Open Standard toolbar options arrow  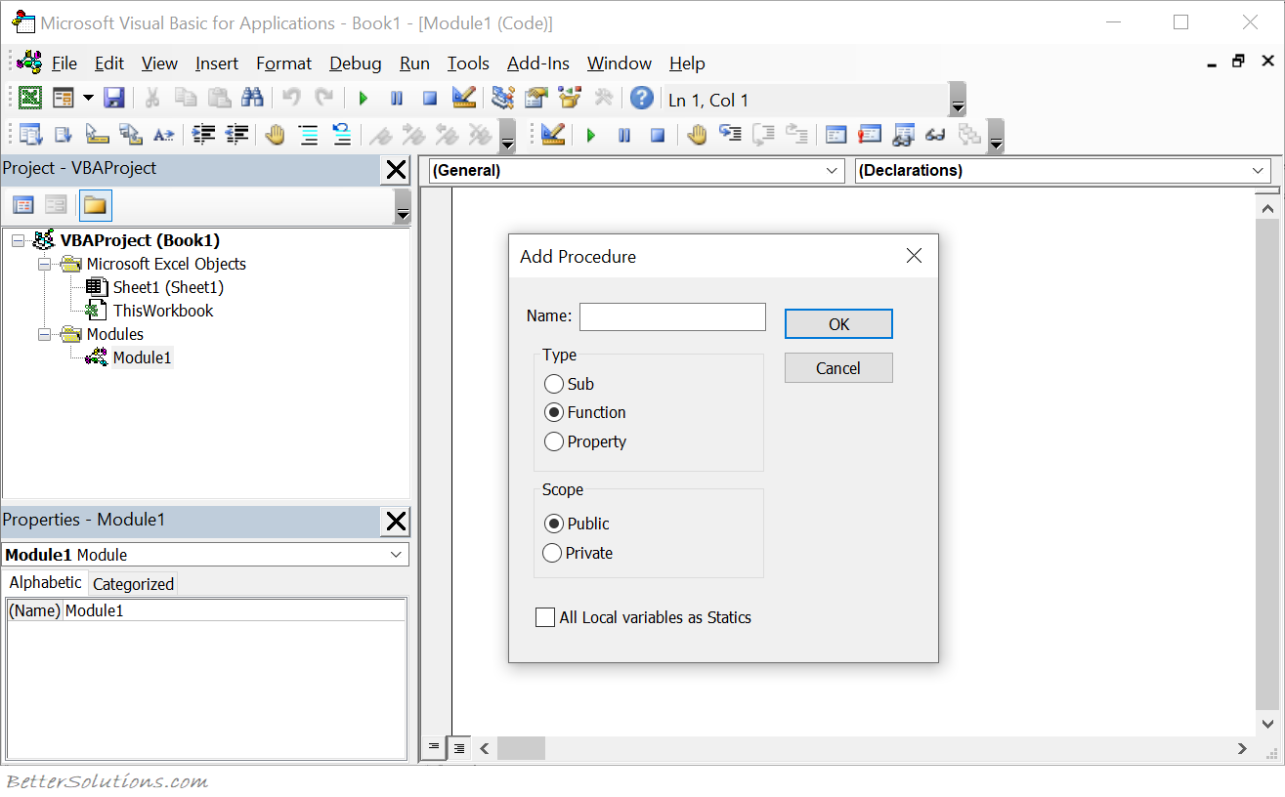click(958, 101)
